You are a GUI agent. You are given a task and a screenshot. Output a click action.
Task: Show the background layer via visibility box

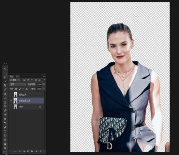click(11, 107)
